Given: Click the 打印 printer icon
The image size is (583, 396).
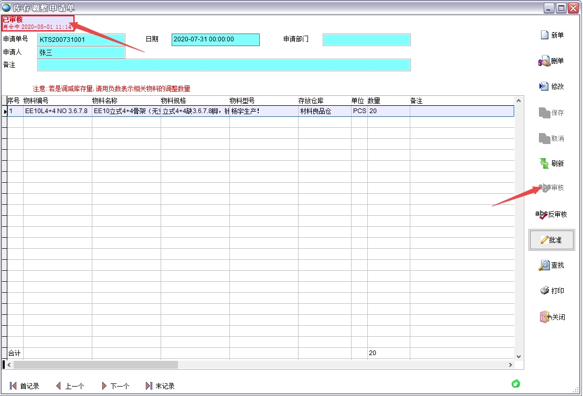Looking at the screenshot, I should [x=545, y=291].
